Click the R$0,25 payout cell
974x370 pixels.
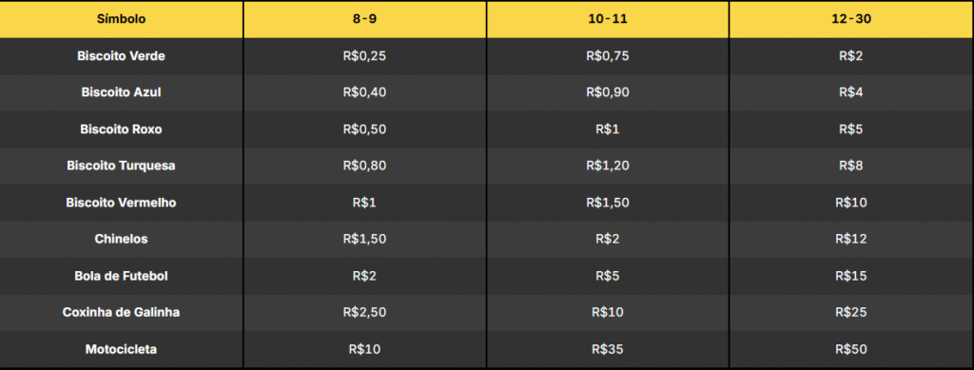364,56
